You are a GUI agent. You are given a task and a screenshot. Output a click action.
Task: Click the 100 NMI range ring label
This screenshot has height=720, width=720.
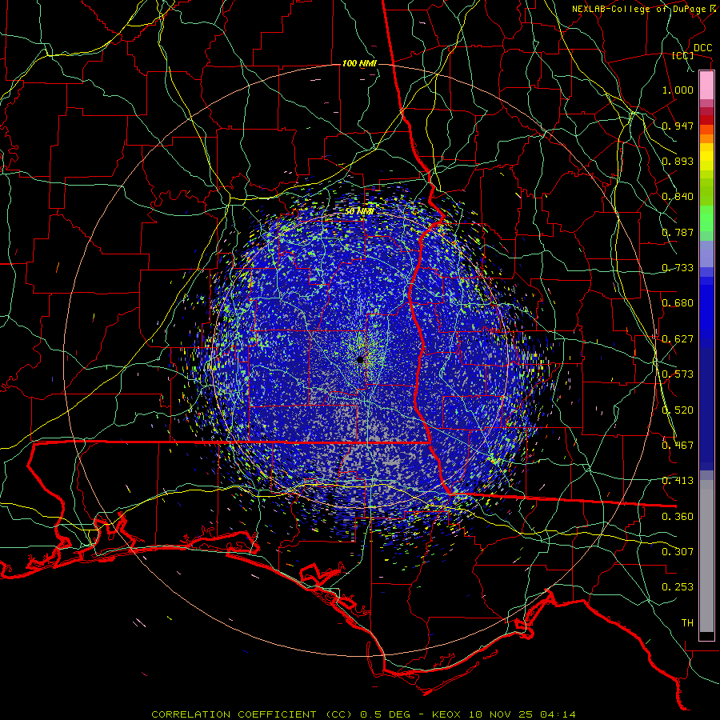(x=359, y=63)
